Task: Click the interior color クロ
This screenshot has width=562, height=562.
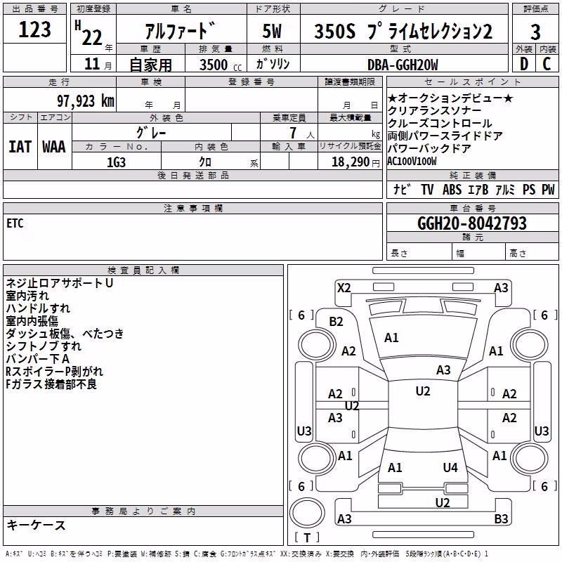Action: [x=205, y=162]
